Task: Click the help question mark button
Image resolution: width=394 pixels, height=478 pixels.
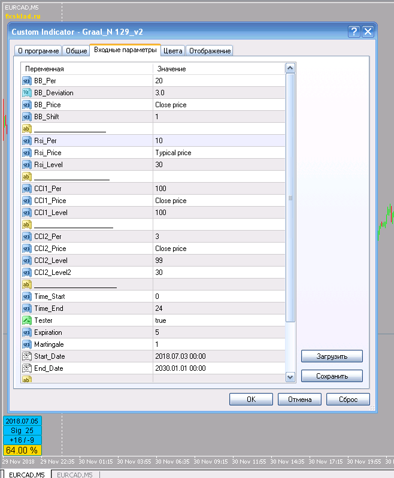Action: (x=354, y=31)
